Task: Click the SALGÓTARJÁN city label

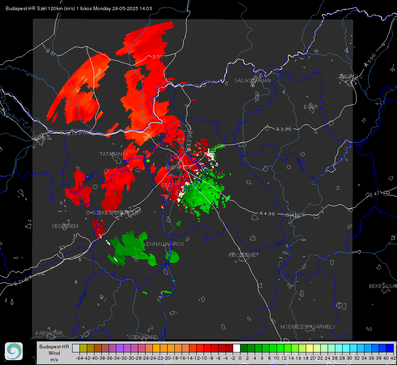Action: pyautogui.click(x=252, y=81)
